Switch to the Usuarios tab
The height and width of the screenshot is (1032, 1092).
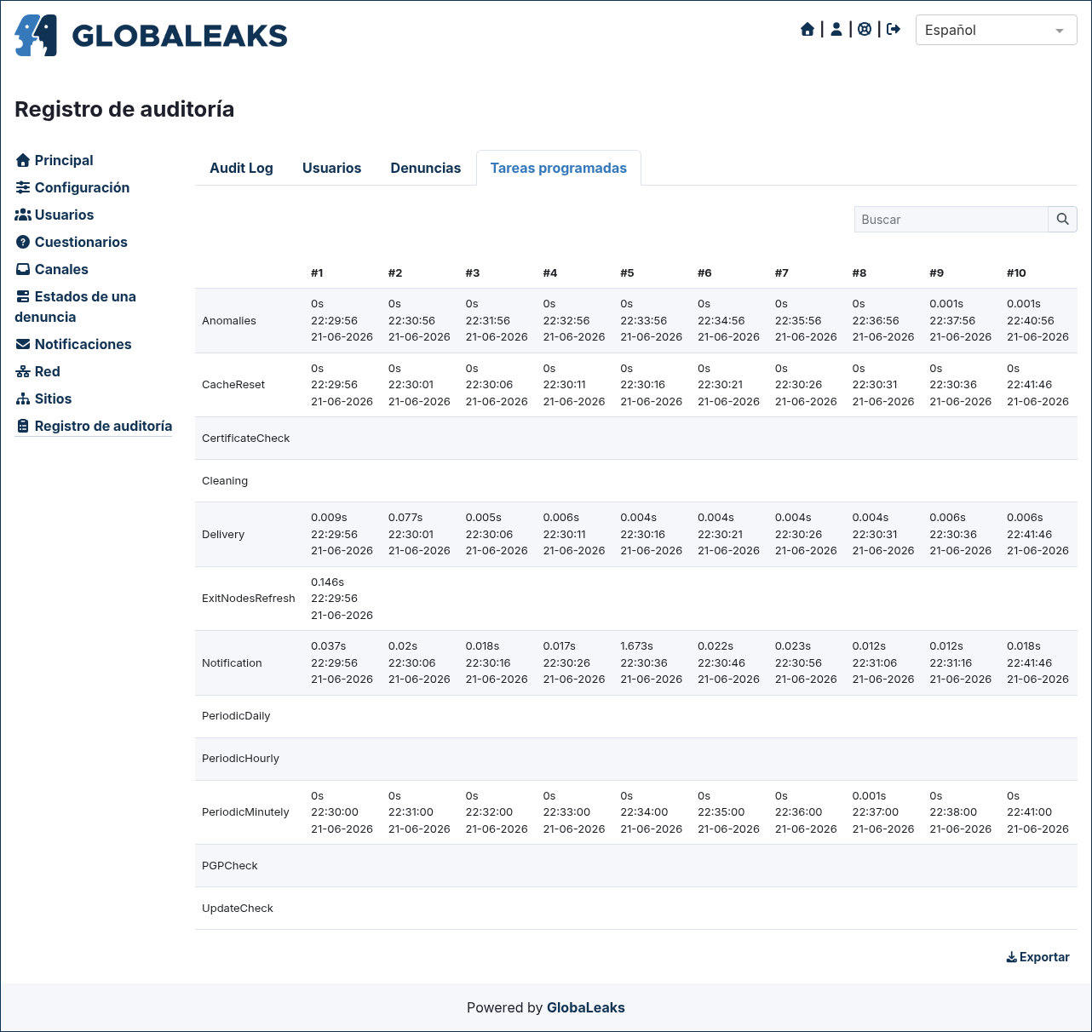pos(331,168)
